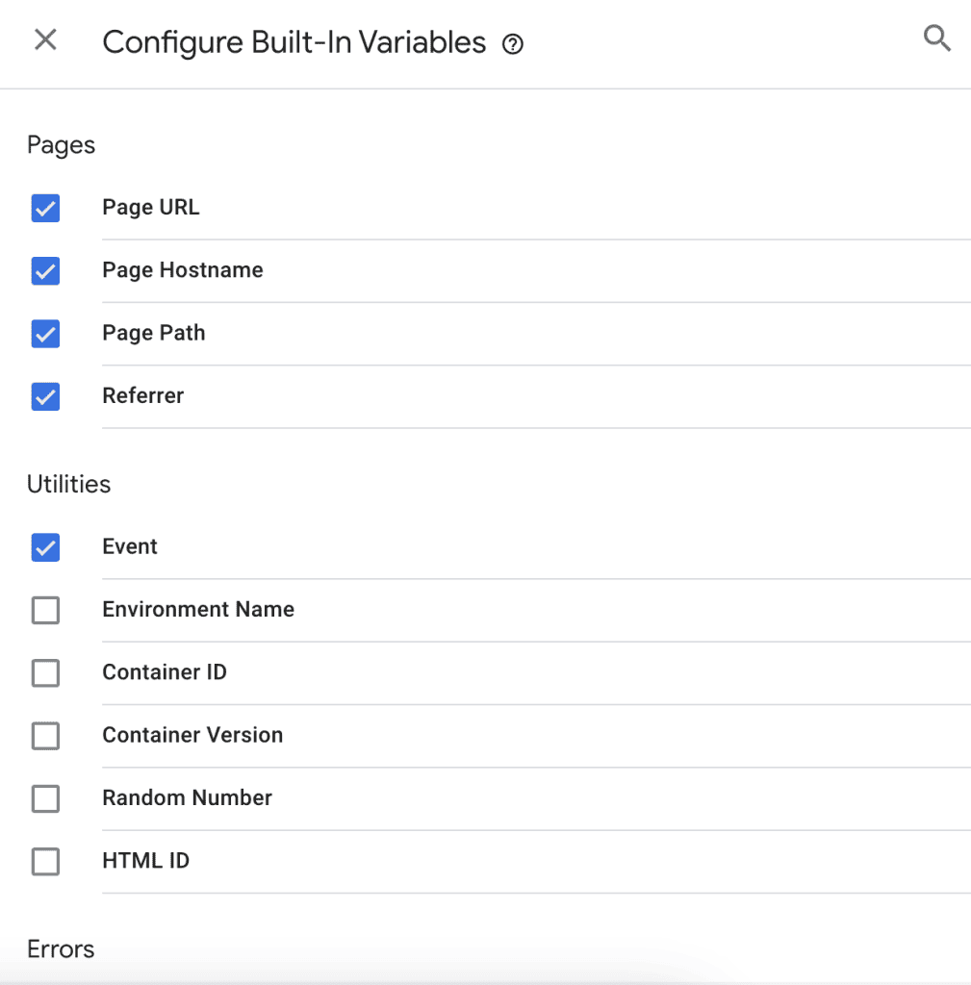
Task: Disable the Page Path checkbox
Action: click(45, 334)
